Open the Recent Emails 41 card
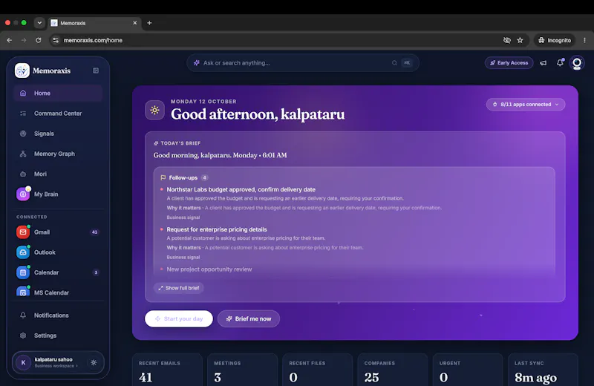 pyautogui.click(x=167, y=370)
